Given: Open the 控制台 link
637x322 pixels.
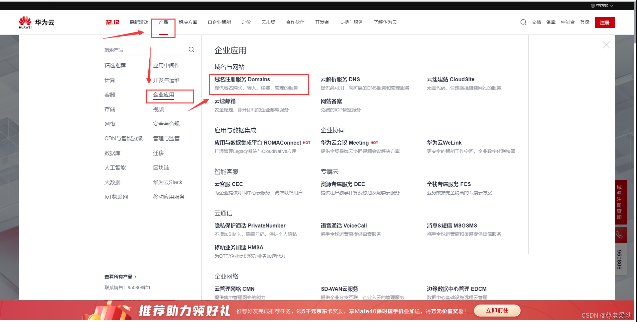Looking at the screenshot, I should coord(568,22).
